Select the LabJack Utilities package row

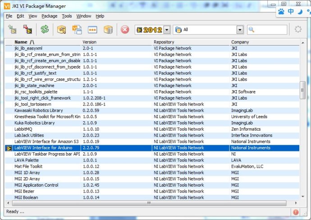(x=29, y=135)
